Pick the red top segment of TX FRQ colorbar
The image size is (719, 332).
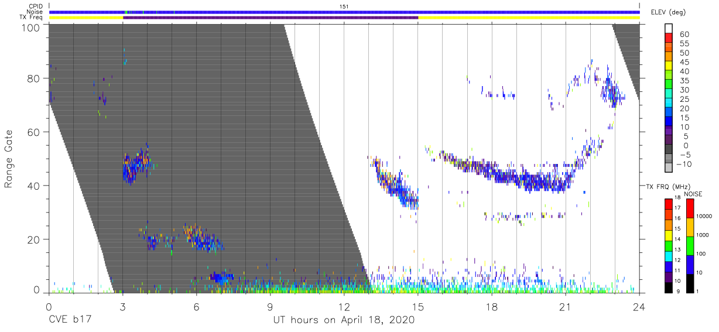click(x=668, y=203)
